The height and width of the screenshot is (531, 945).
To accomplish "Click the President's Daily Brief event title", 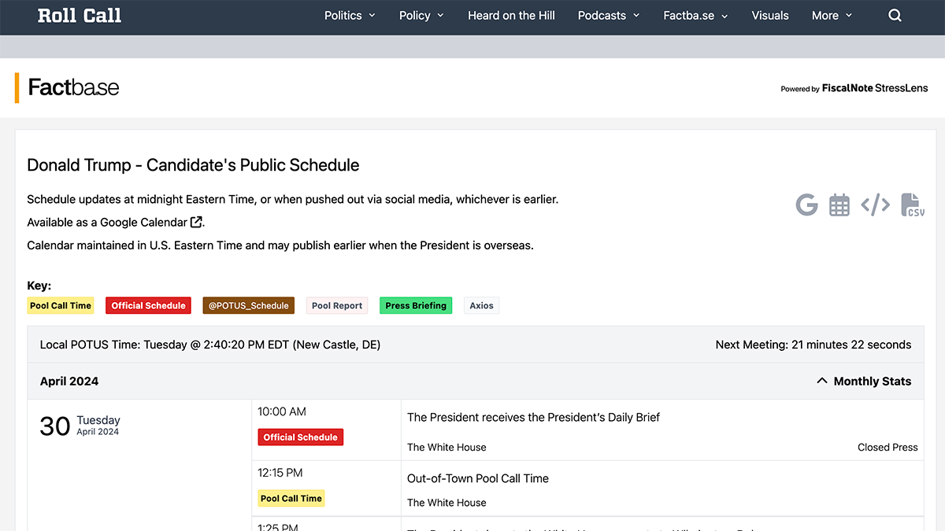I will point(533,418).
